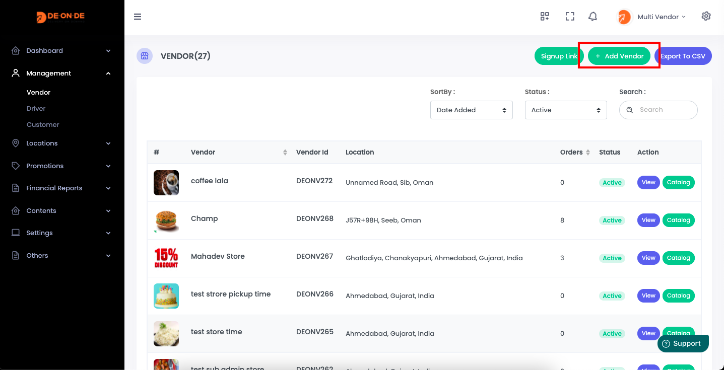Expand the Locations menu chevron
Viewport: 724px width, 370px height.
[x=108, y=143]
